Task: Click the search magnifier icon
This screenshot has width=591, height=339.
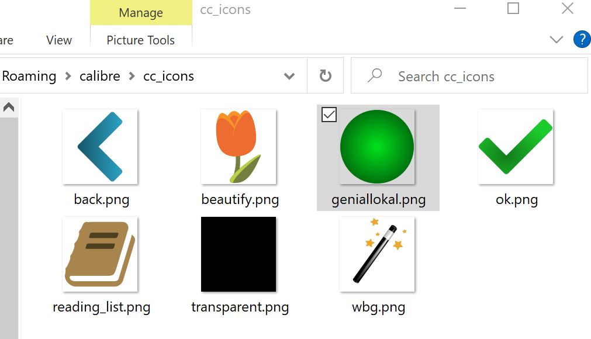Action: pyautogui.click(x=374, y=76)
